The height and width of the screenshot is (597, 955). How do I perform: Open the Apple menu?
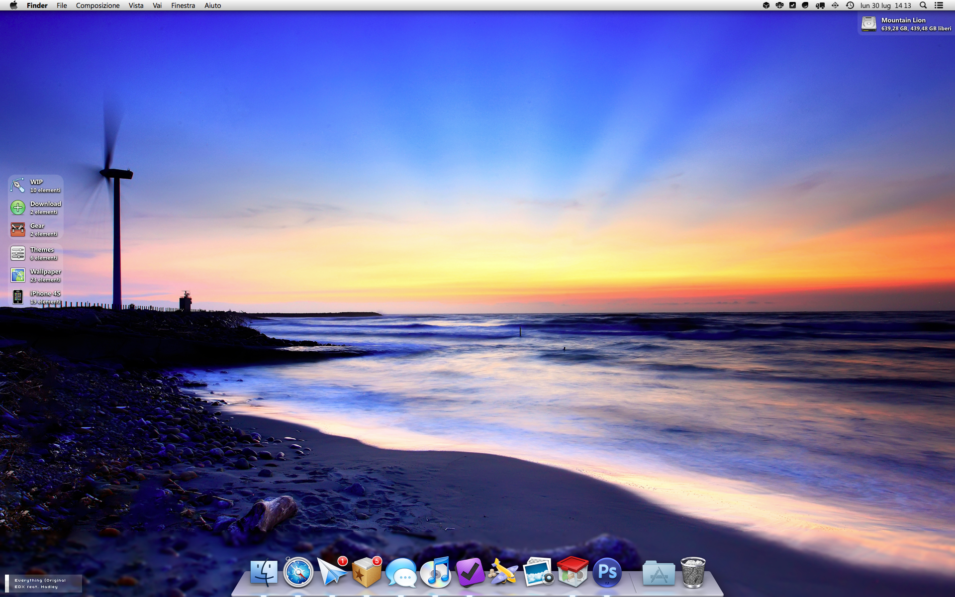tap(13, 5)
